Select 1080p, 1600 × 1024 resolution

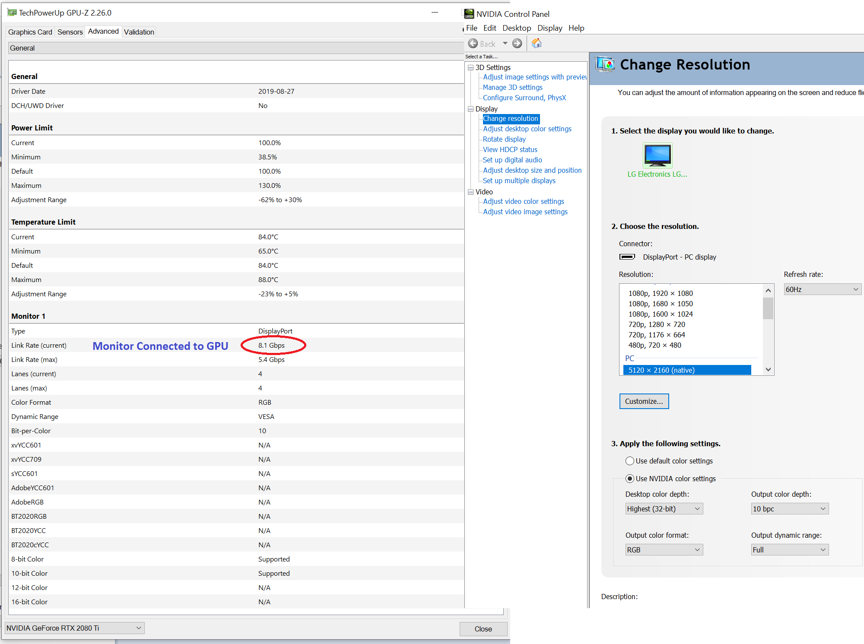pos(661,314)
